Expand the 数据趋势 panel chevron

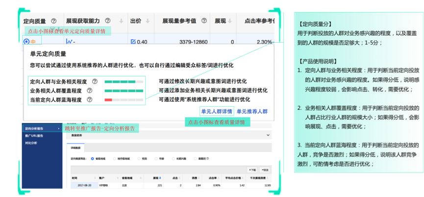pos(268,135)
